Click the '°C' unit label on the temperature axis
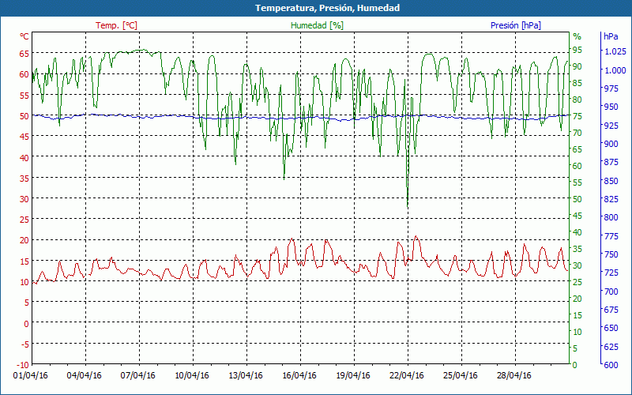632x395 pixels. 24,36
